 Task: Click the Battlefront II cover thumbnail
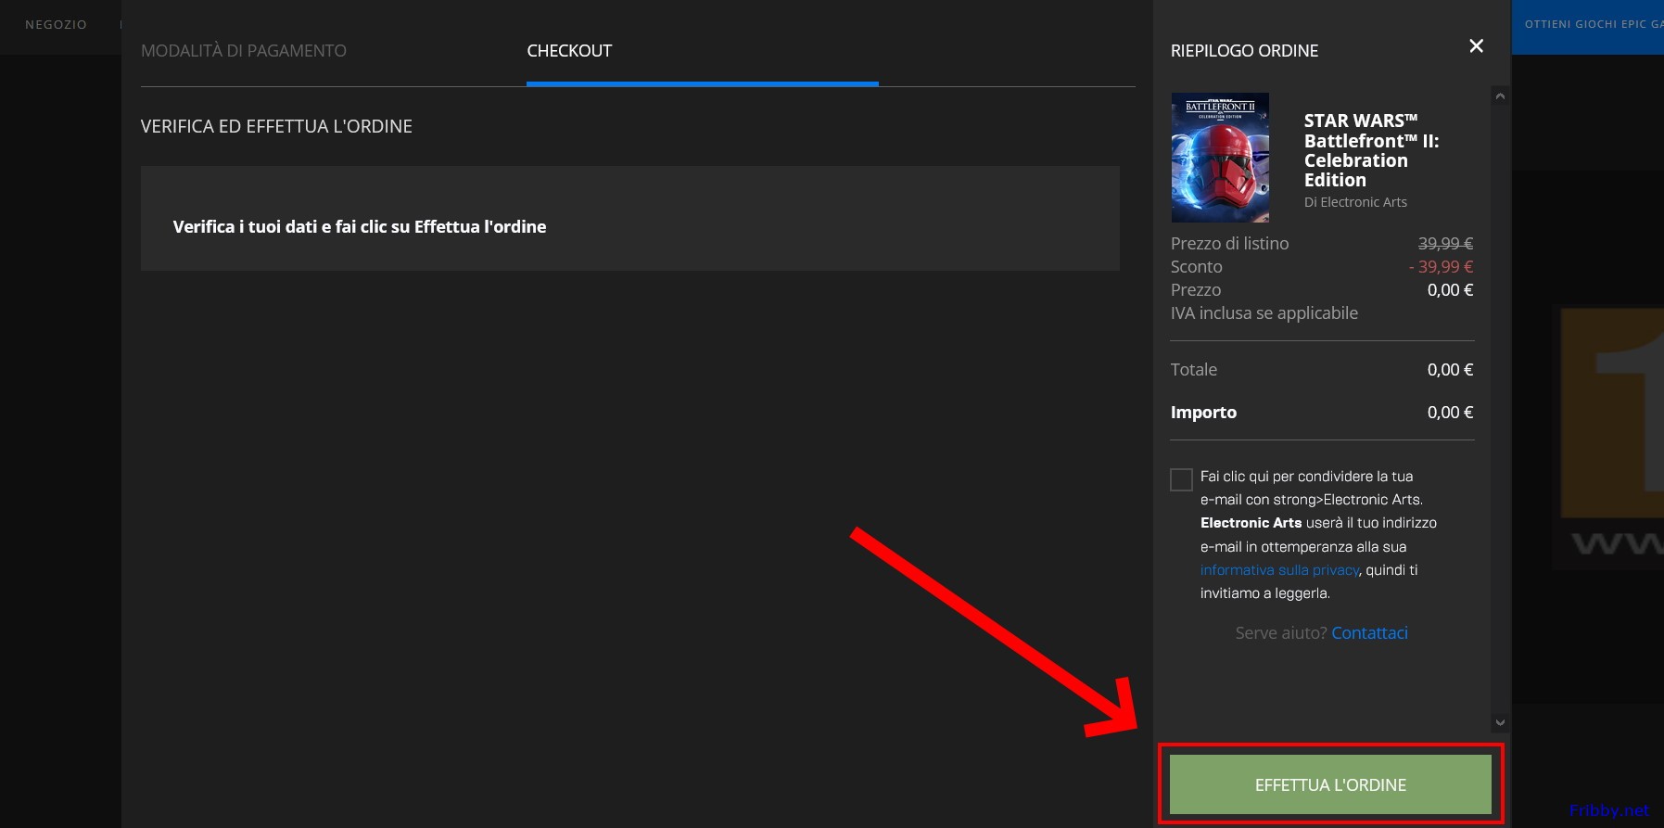click(x=1220, y=158)
